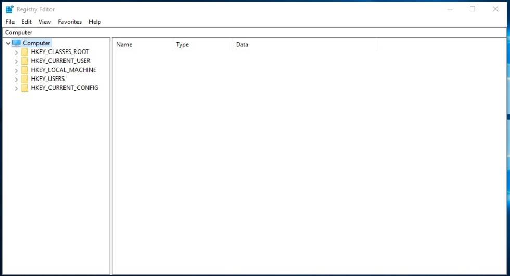Select the Computer label in tree
510x276 pixels.
36,43
